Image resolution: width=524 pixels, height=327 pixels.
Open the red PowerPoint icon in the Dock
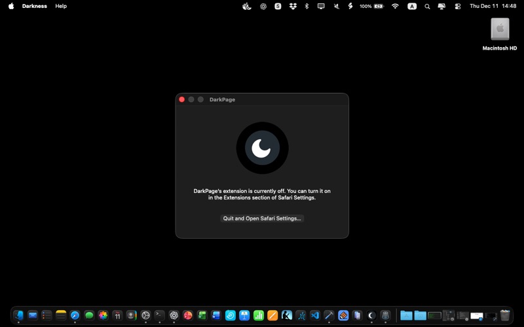click(x=188, y=315)
